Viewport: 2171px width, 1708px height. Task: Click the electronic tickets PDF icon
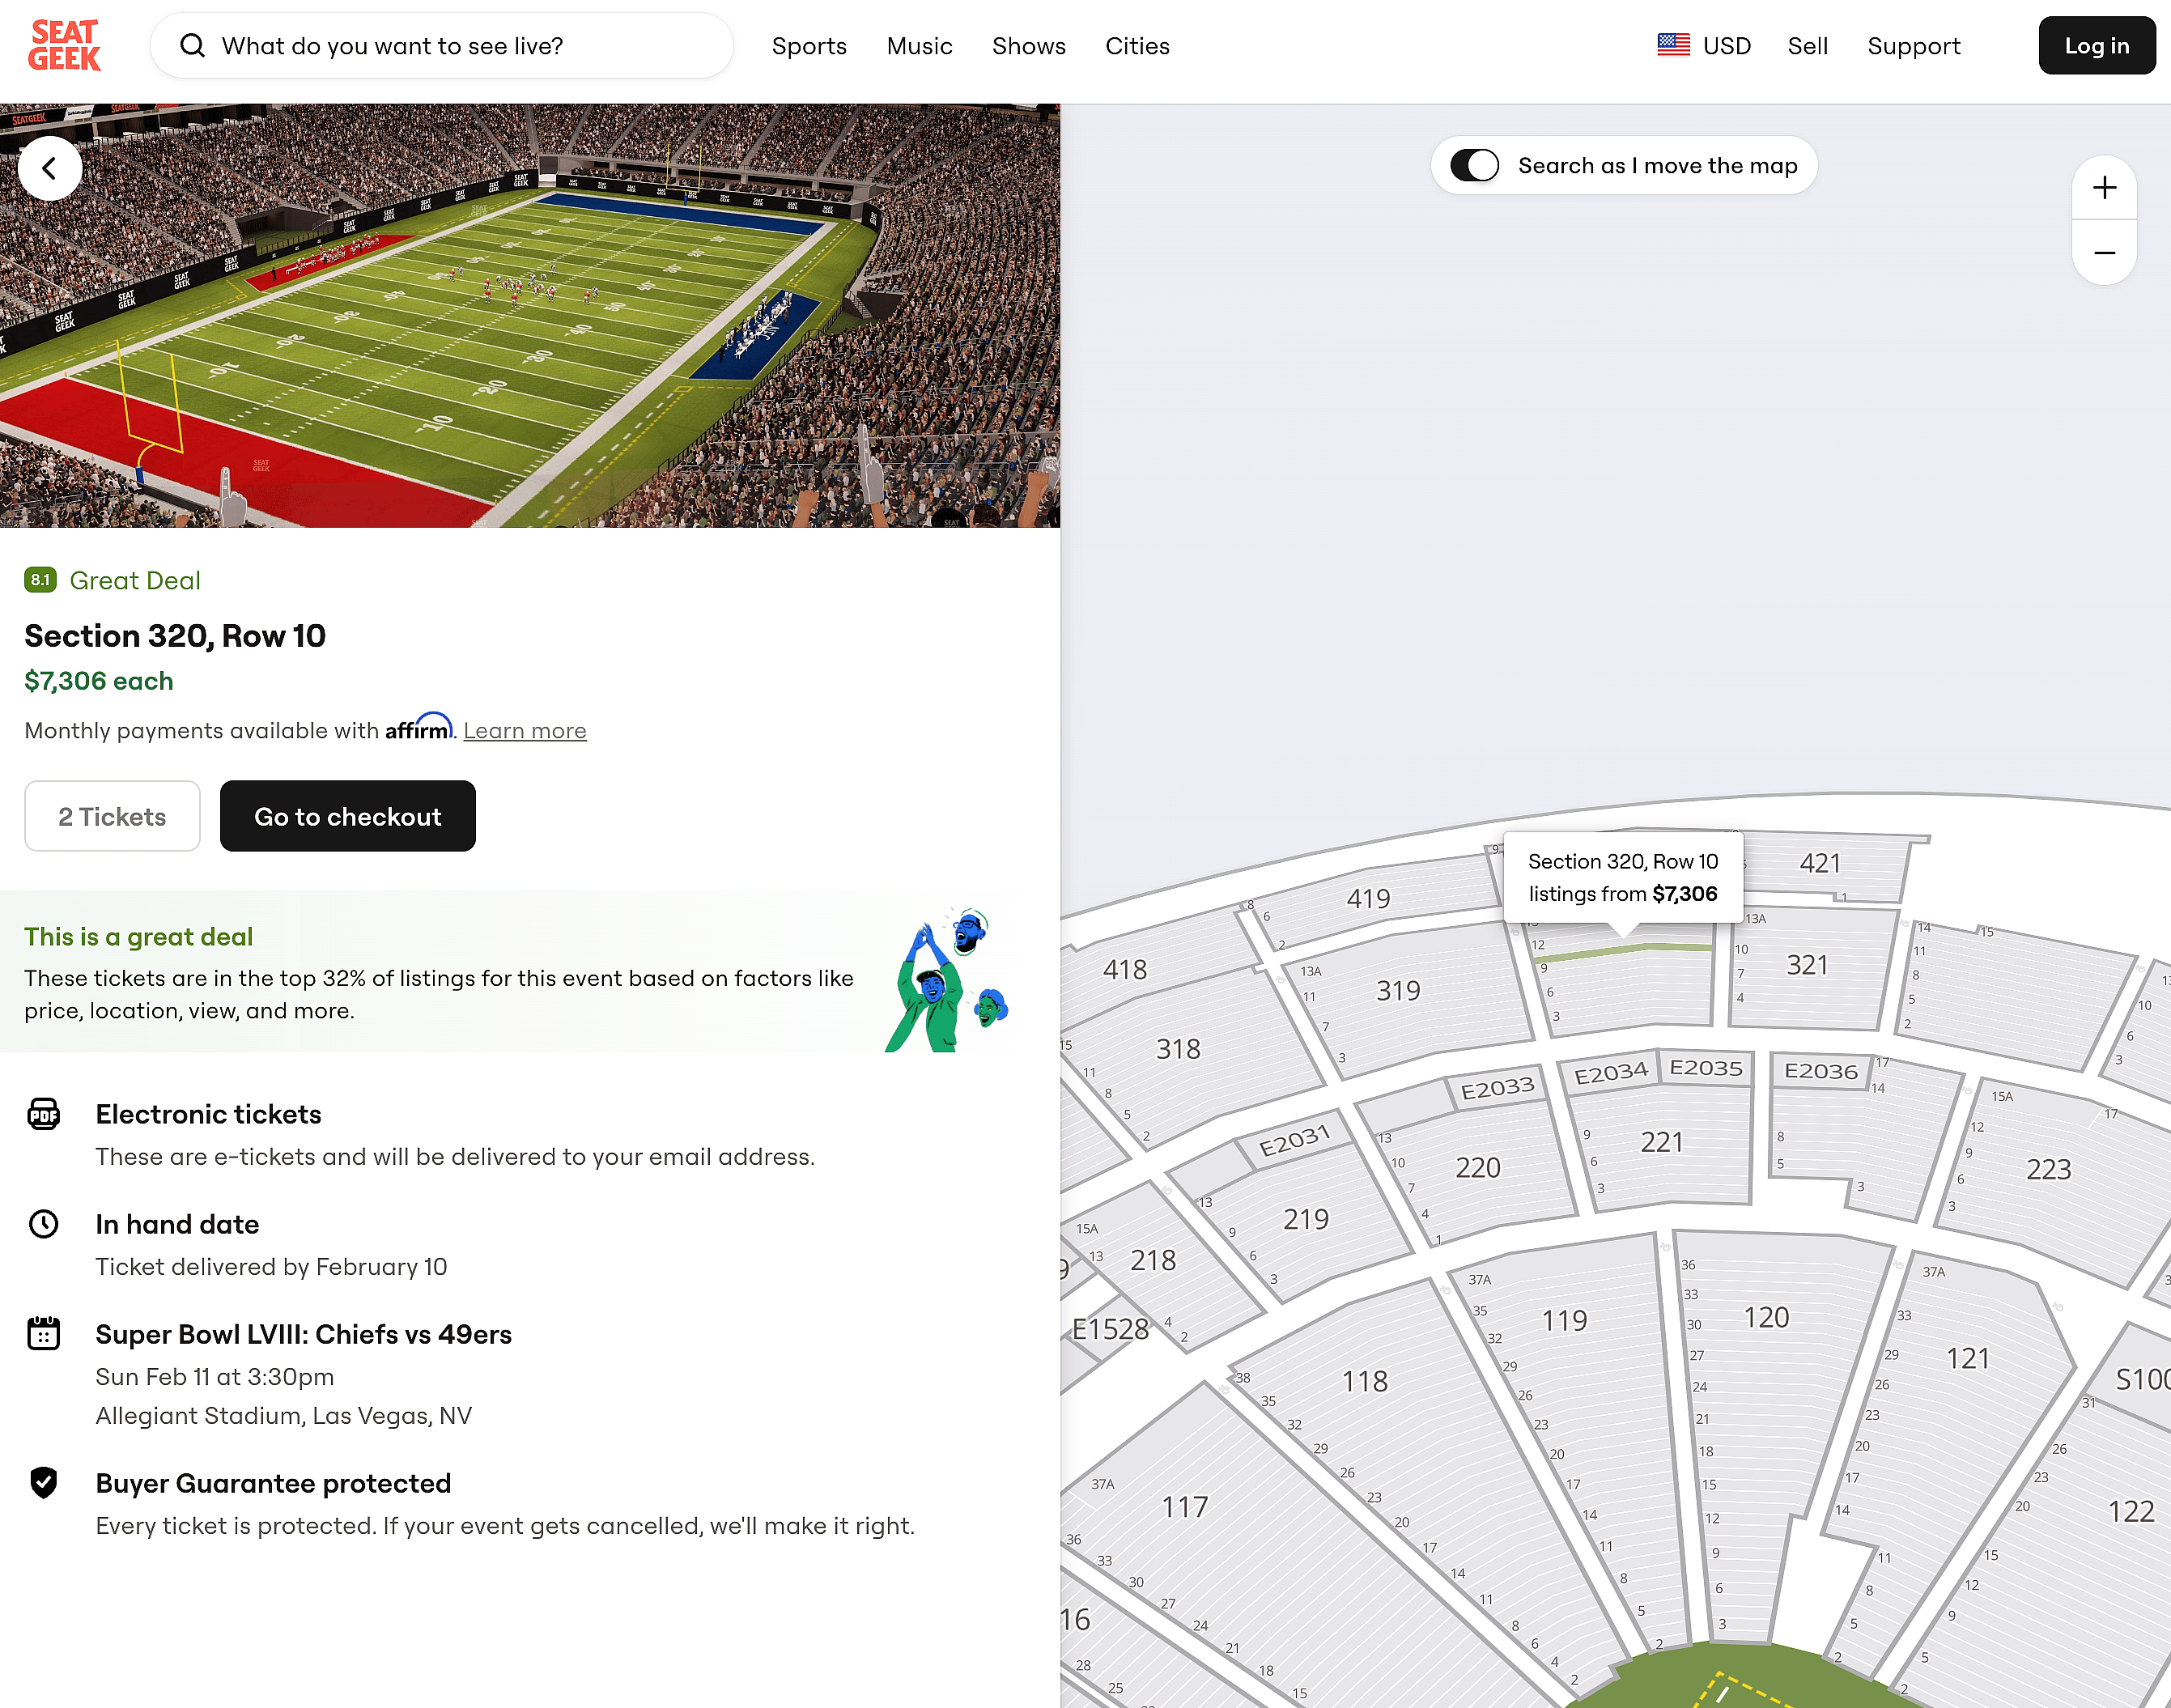tap(44, 1114)
